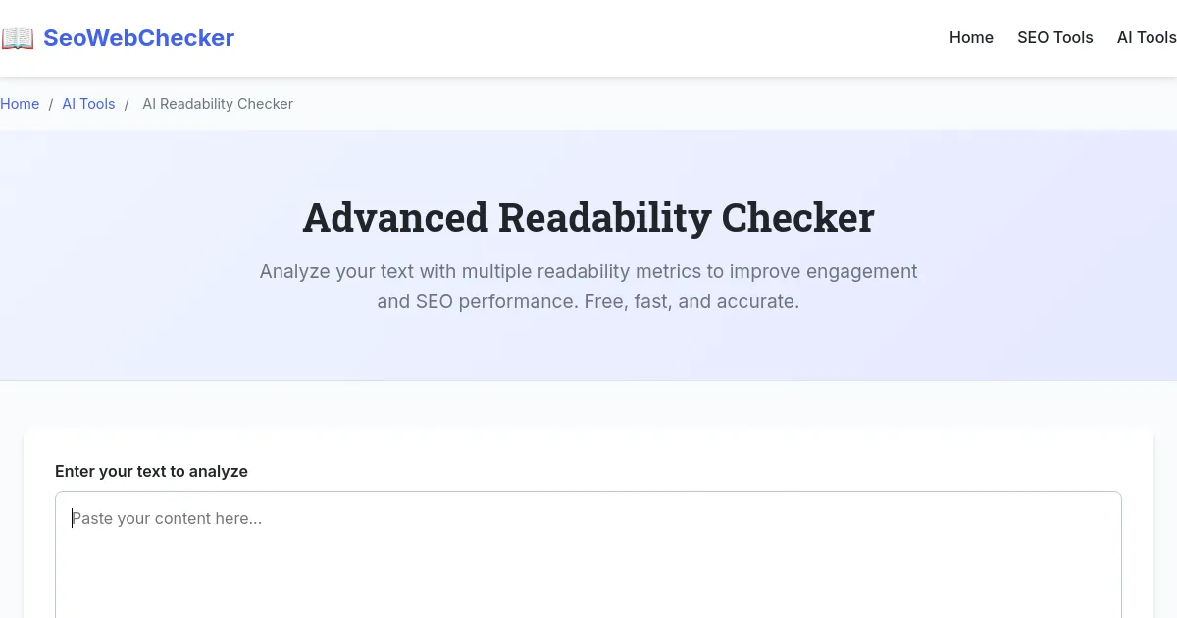This screenshot has height=618, width=1177.
Task: Click the AI Readability Checker breadcrumb entry
Action: 218,104
